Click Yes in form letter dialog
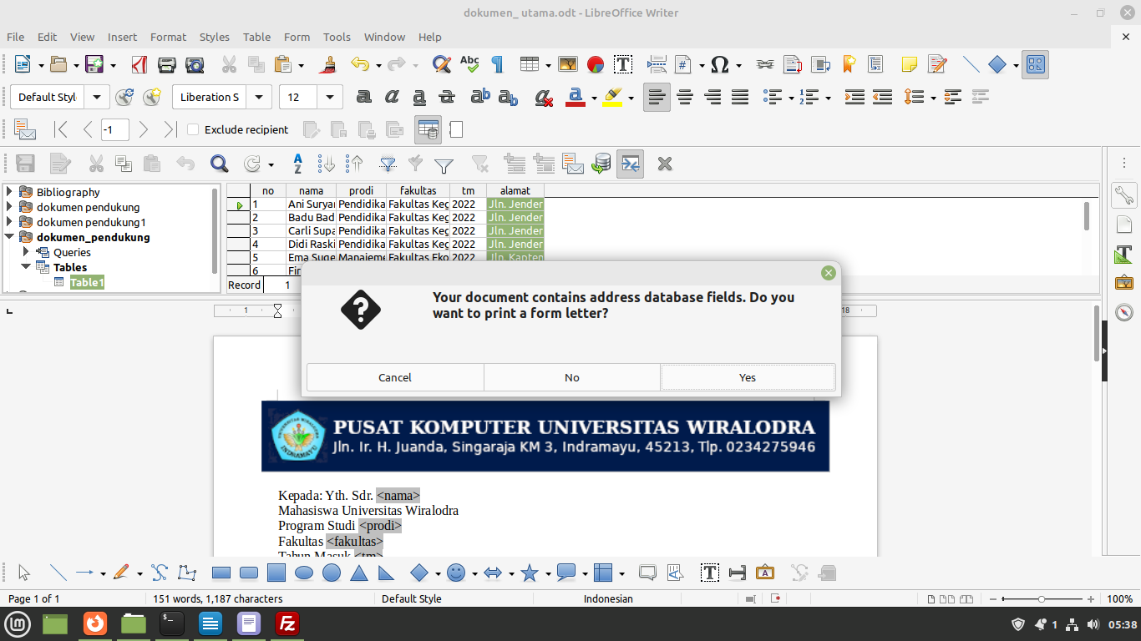 point(748,377)
